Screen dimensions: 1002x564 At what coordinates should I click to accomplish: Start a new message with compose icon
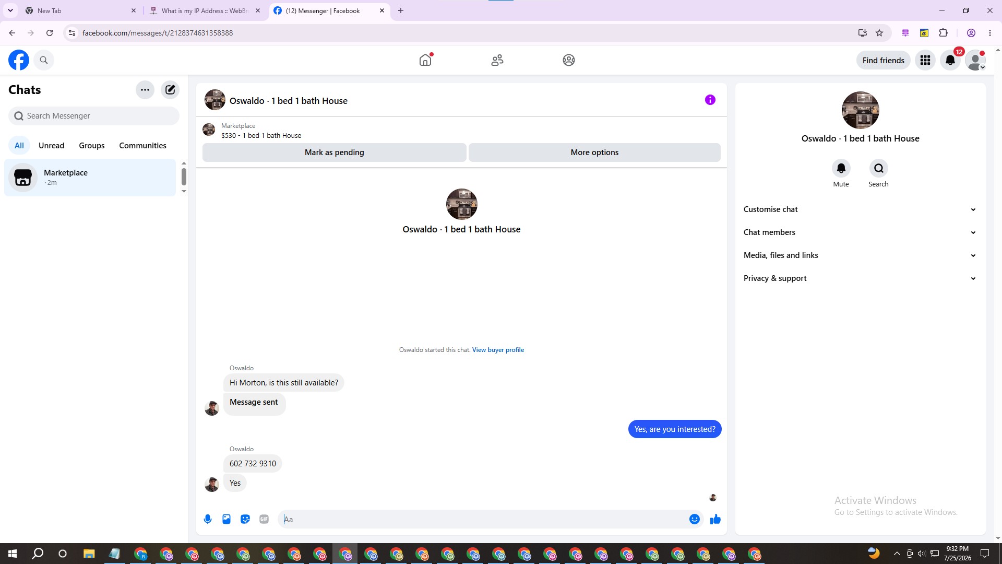click(x=170, y=90)
